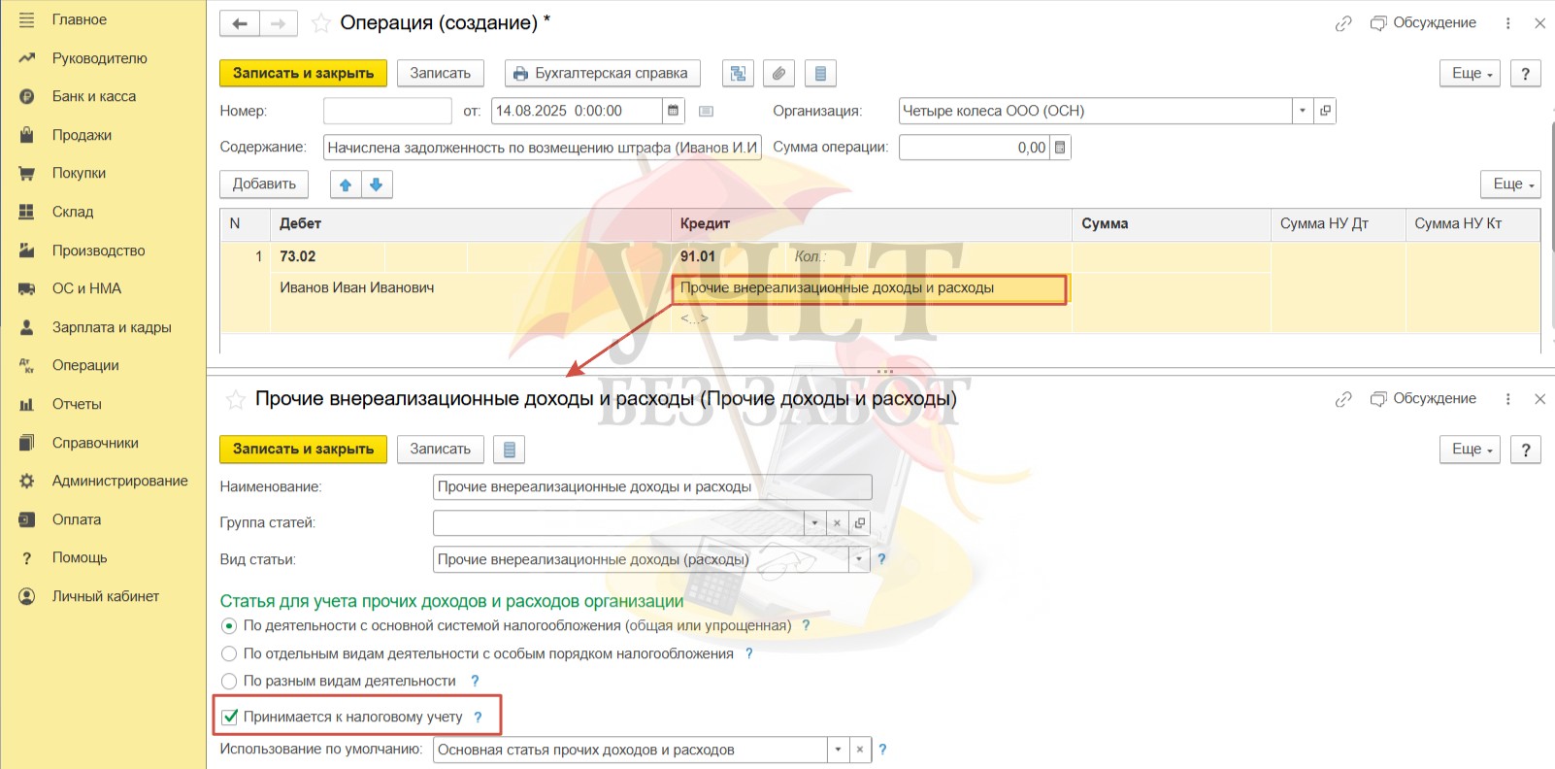Open the Банк и касса section

click(x=93, y=96)
